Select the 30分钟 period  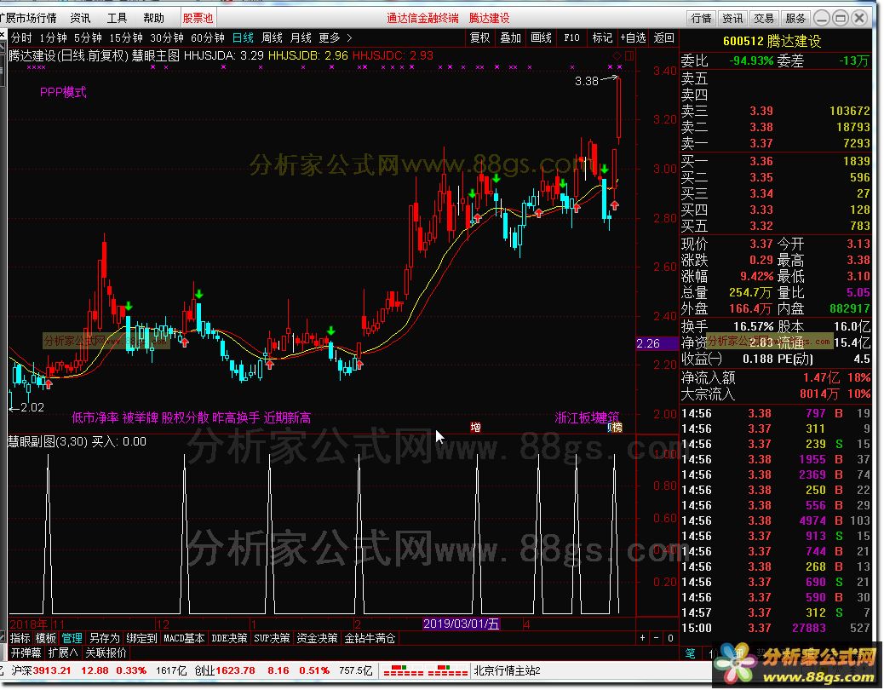point(167,37)
